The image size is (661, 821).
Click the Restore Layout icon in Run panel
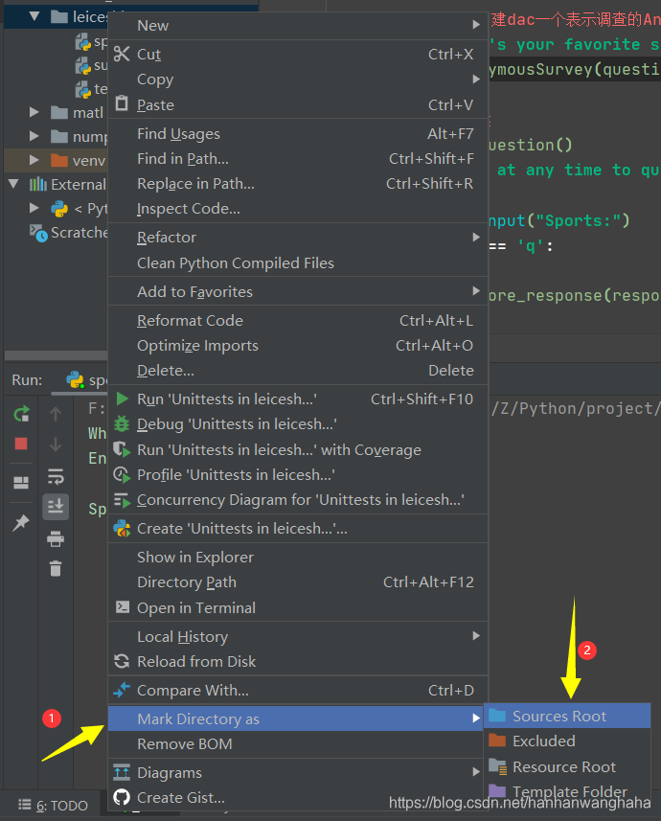(x=21, y=482)
